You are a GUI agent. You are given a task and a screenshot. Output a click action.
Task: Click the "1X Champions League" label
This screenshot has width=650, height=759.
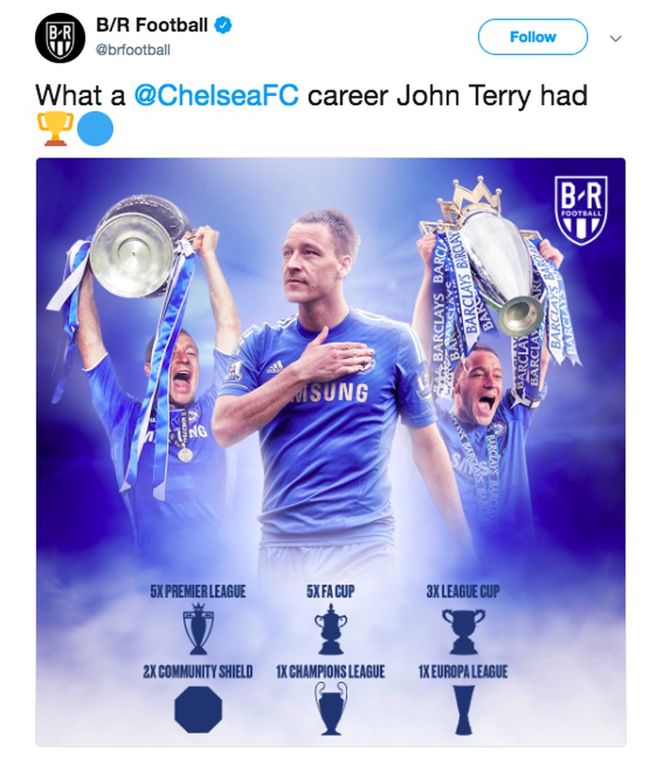pos(330,672)
